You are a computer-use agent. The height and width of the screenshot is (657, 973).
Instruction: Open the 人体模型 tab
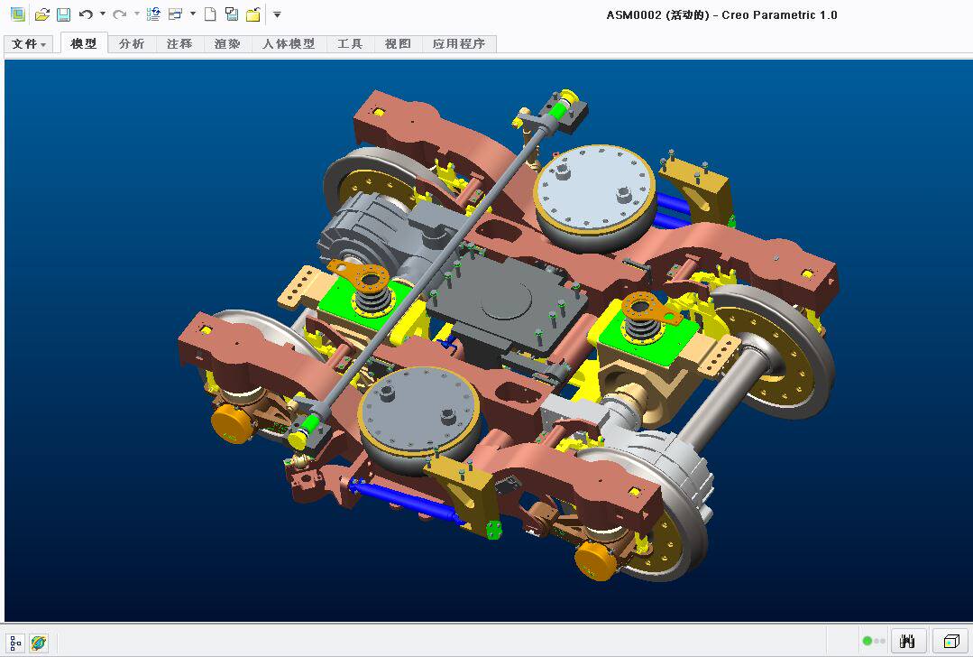click(x=289, y=44)
